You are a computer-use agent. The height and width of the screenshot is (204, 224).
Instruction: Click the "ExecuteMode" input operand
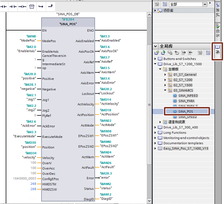pos(24,136)
